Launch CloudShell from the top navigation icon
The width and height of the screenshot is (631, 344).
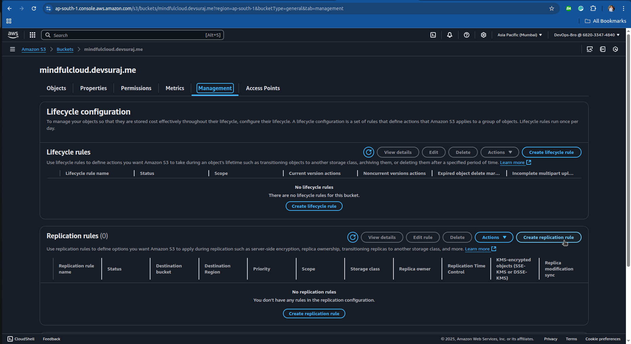[433, 35]
